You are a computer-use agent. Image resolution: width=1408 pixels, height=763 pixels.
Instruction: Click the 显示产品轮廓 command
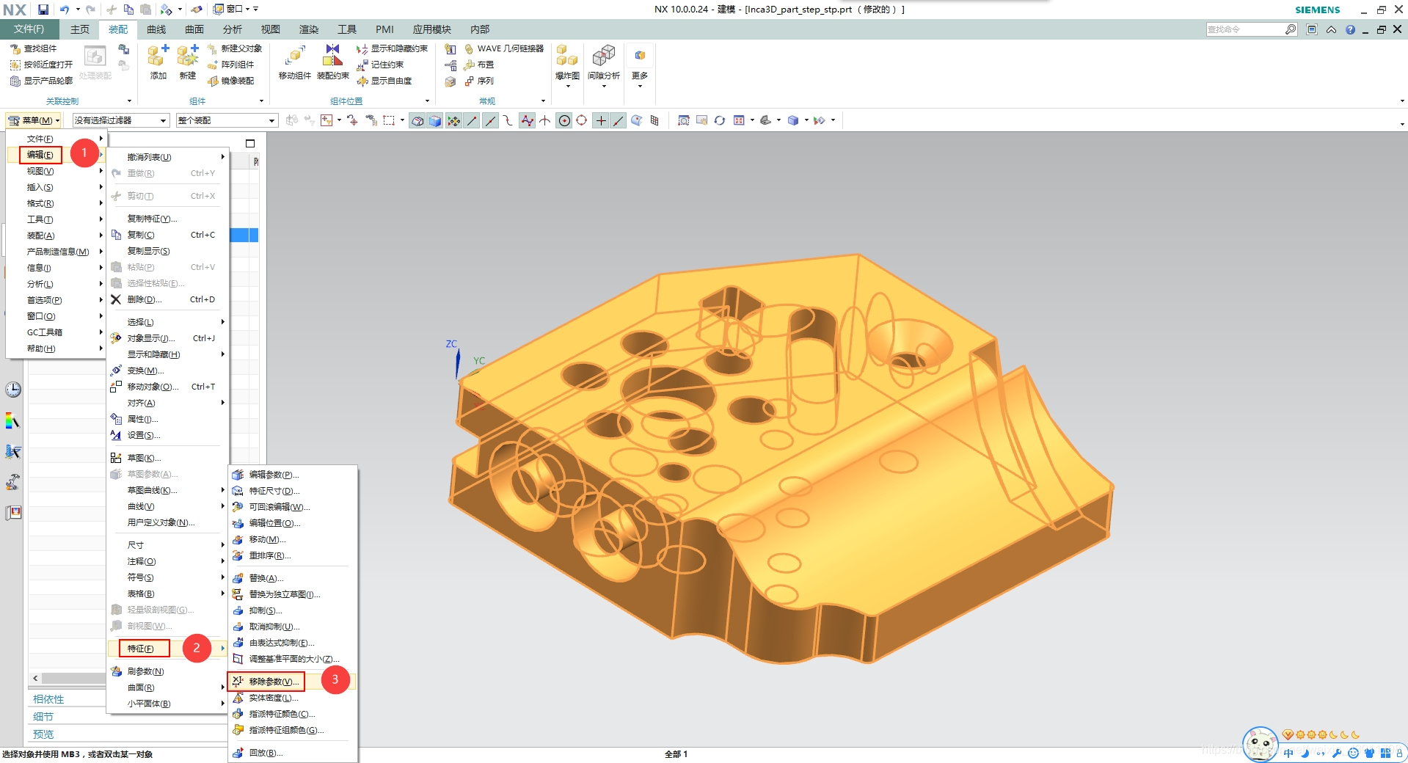42,81
